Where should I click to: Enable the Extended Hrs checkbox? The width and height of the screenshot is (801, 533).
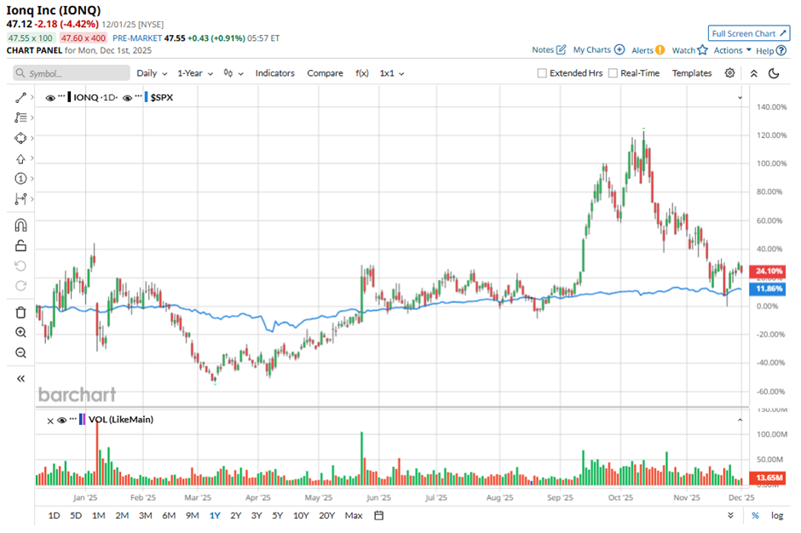542,73
